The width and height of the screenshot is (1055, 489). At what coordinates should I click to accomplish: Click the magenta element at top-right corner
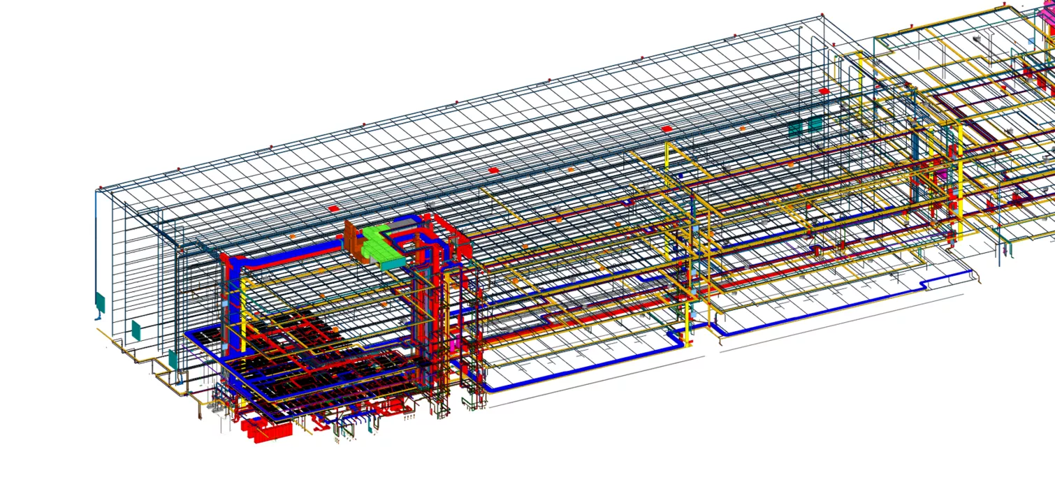[x=1045, y=15]
